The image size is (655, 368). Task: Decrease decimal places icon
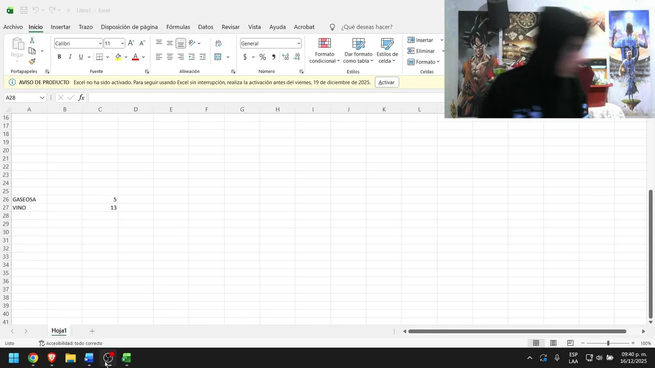click(x=297, y=57)
